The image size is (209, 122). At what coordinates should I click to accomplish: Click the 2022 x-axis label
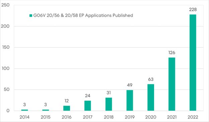coord(193,117)
